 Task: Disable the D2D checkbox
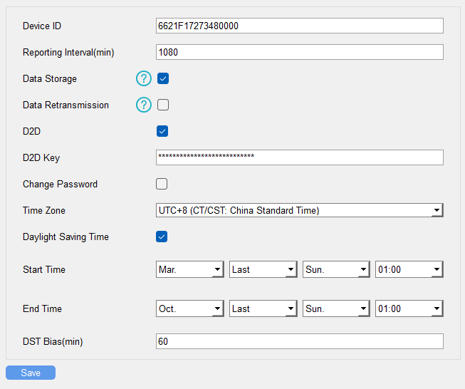162,131
